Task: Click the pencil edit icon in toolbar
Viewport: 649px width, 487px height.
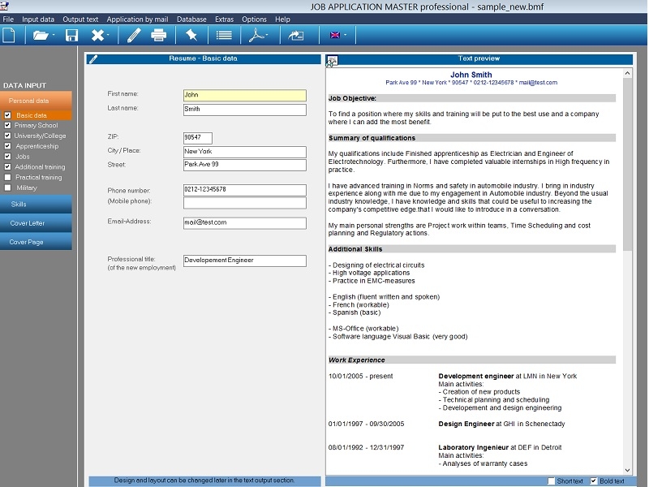Action: [134, 35]
